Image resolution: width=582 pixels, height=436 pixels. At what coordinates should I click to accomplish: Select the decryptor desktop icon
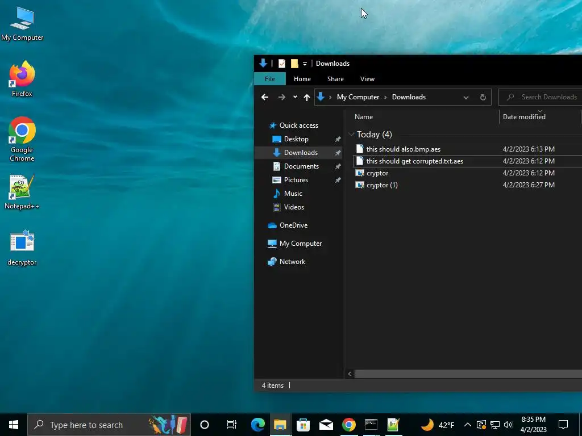[22, 248]
